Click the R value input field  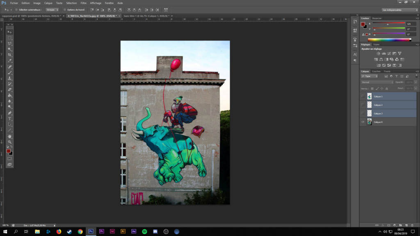[411, 24]
